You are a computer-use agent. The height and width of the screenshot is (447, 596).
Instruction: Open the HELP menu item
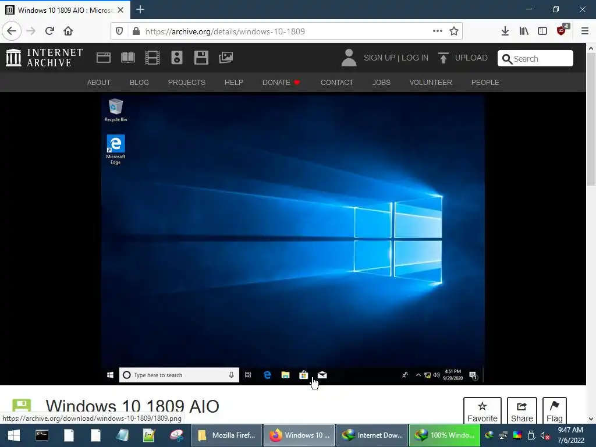234,83
